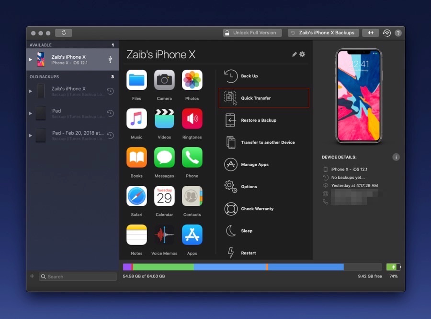Click the transfers arrows toolbar button
431x319 pixels.
point(371,32)
